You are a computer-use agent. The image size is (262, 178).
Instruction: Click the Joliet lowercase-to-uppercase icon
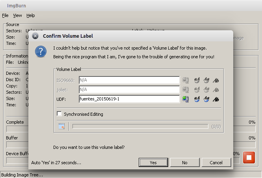pos(197,90)
